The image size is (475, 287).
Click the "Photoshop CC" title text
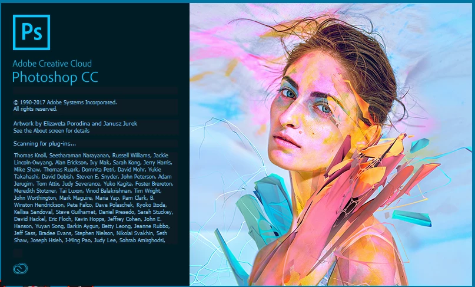click(x=55, y=77)
